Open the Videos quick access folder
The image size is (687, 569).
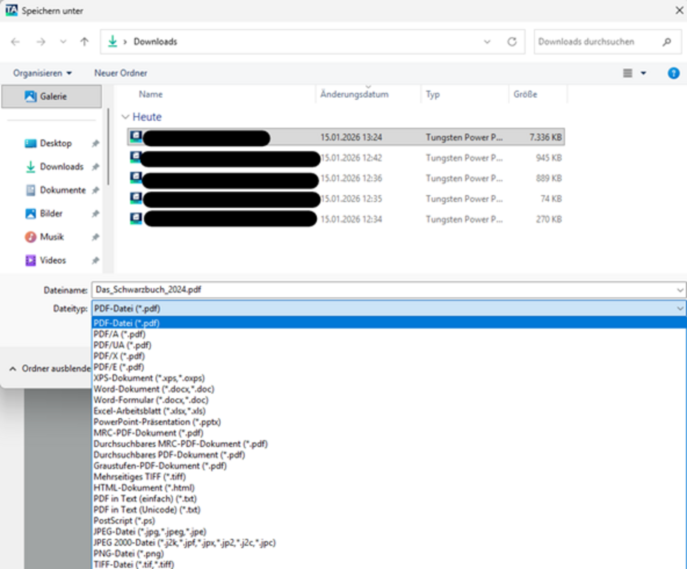[x=53, y=260]
